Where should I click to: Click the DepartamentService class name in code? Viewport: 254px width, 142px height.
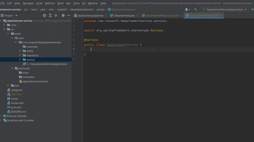pos(122,45)
